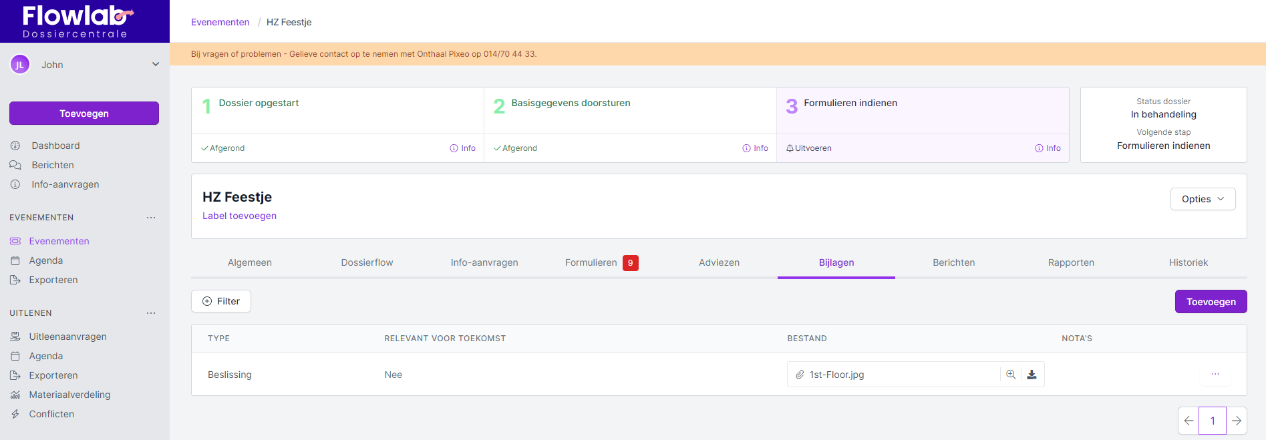Screen dimensions: 1266x440
Task: Open the Uitlenen section ellipsis menu
Action: [x=151, y=313]
